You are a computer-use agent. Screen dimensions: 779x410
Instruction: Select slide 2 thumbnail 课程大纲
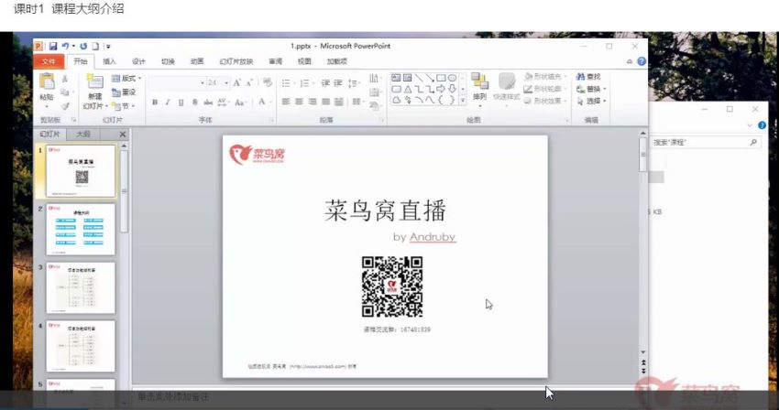(80, 230)
